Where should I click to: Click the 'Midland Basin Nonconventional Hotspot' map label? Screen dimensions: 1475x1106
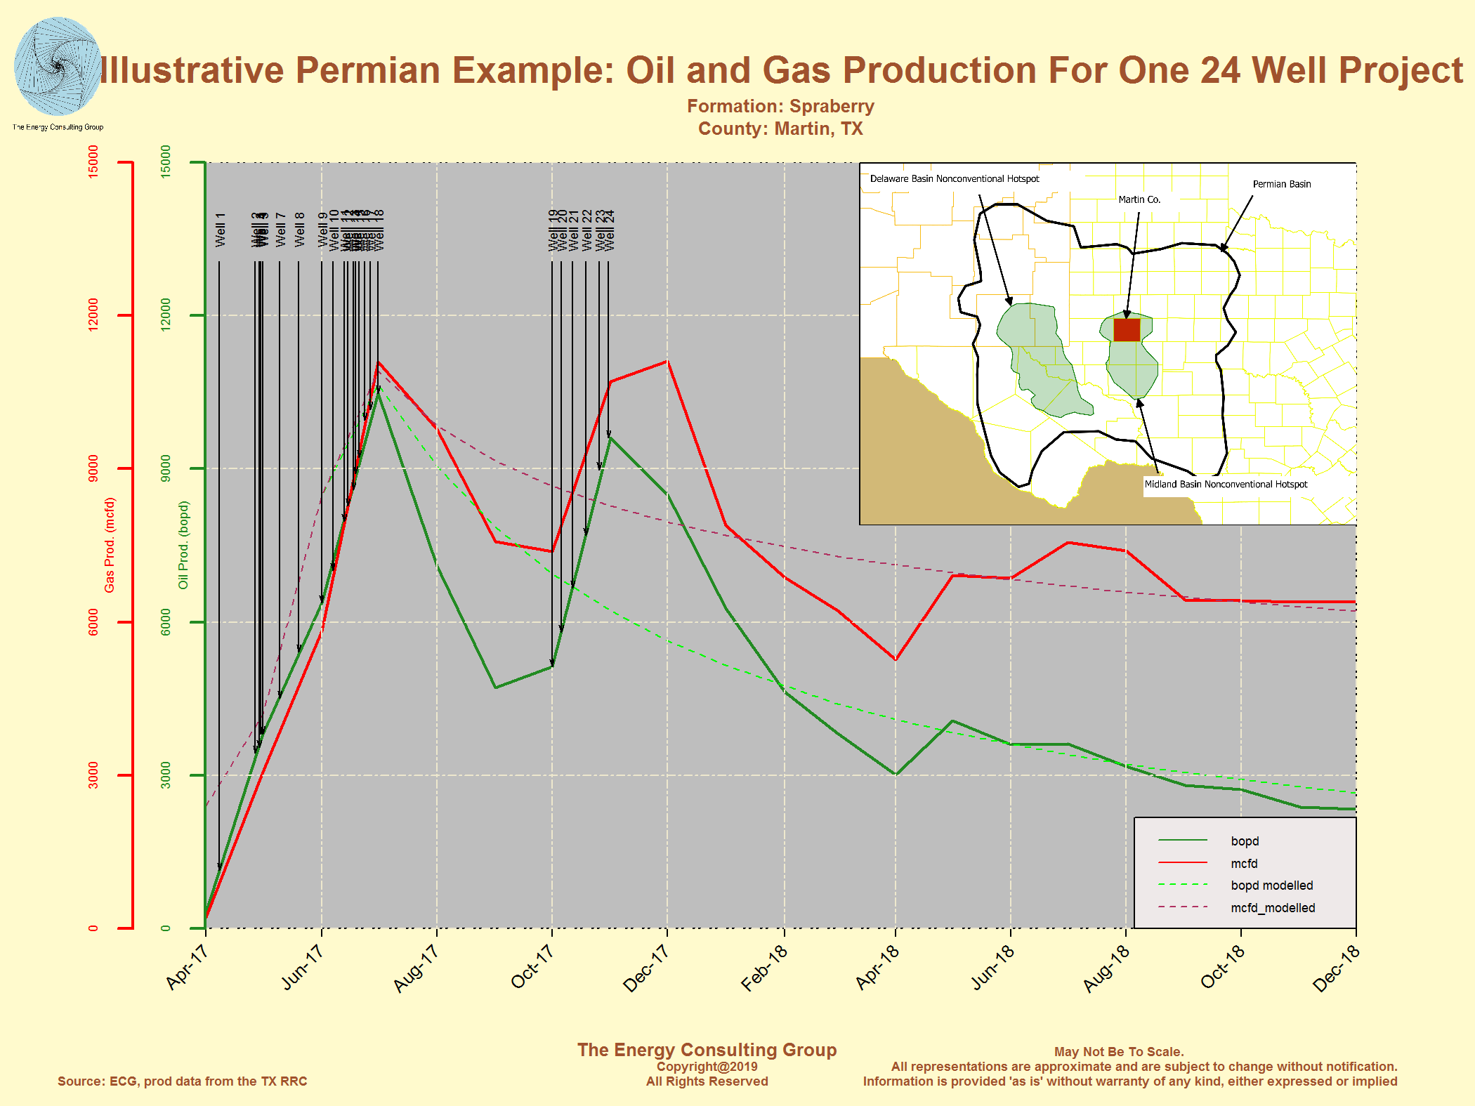(1226, 484)
